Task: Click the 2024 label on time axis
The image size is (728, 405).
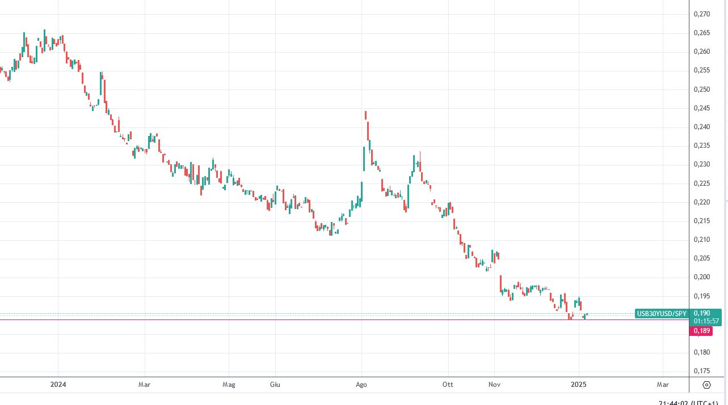Action: (x=58, y=385)
